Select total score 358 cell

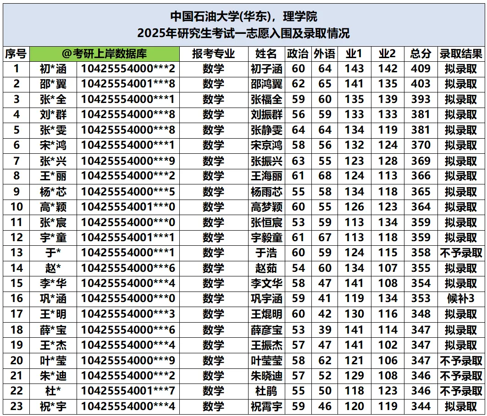point(421,253)
